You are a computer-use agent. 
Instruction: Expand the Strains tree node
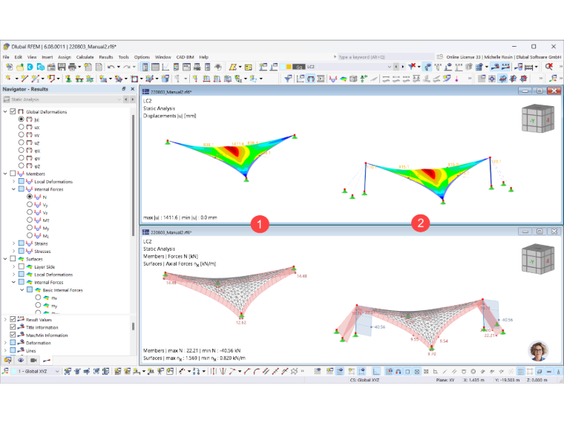(x=13, y=243)
